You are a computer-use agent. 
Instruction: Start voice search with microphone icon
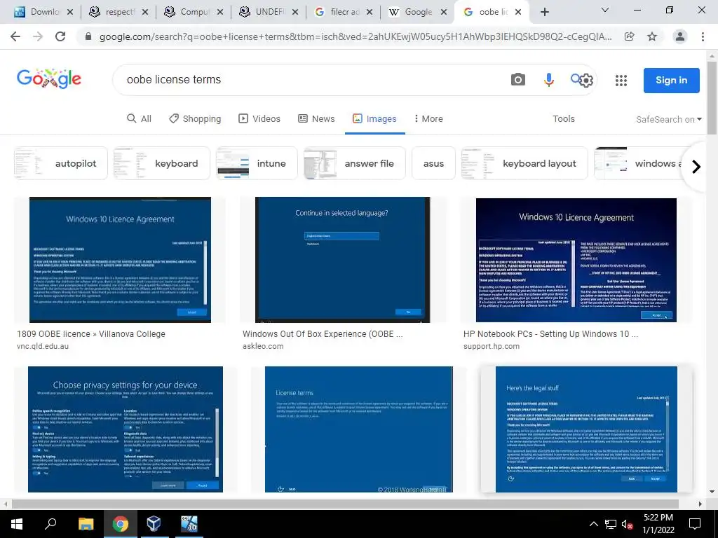(548, 80)
